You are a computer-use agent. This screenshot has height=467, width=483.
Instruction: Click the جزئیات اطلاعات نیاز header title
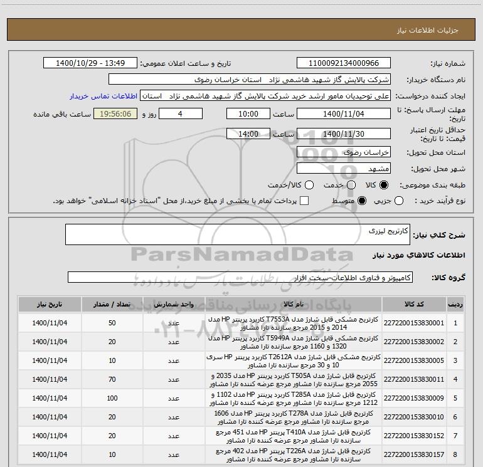point(427,30)
